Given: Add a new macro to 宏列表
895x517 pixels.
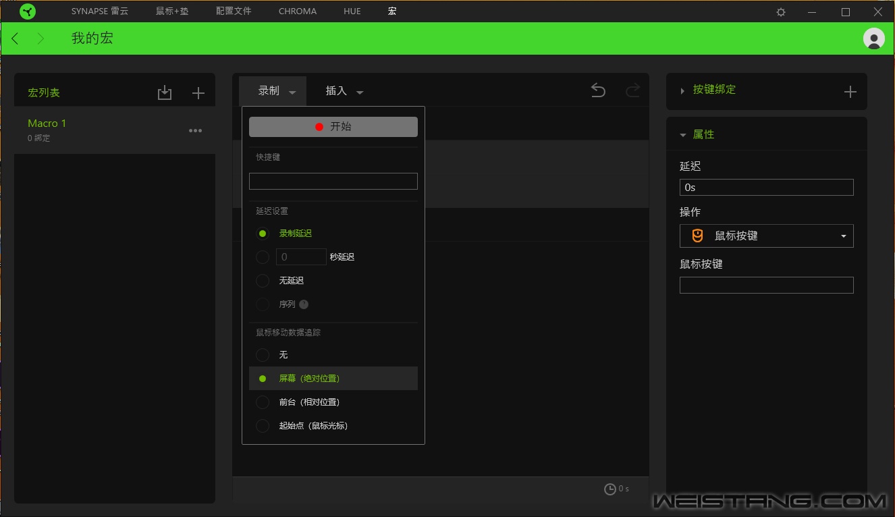Looking at the screenshot, I should (x=198, y=93).
